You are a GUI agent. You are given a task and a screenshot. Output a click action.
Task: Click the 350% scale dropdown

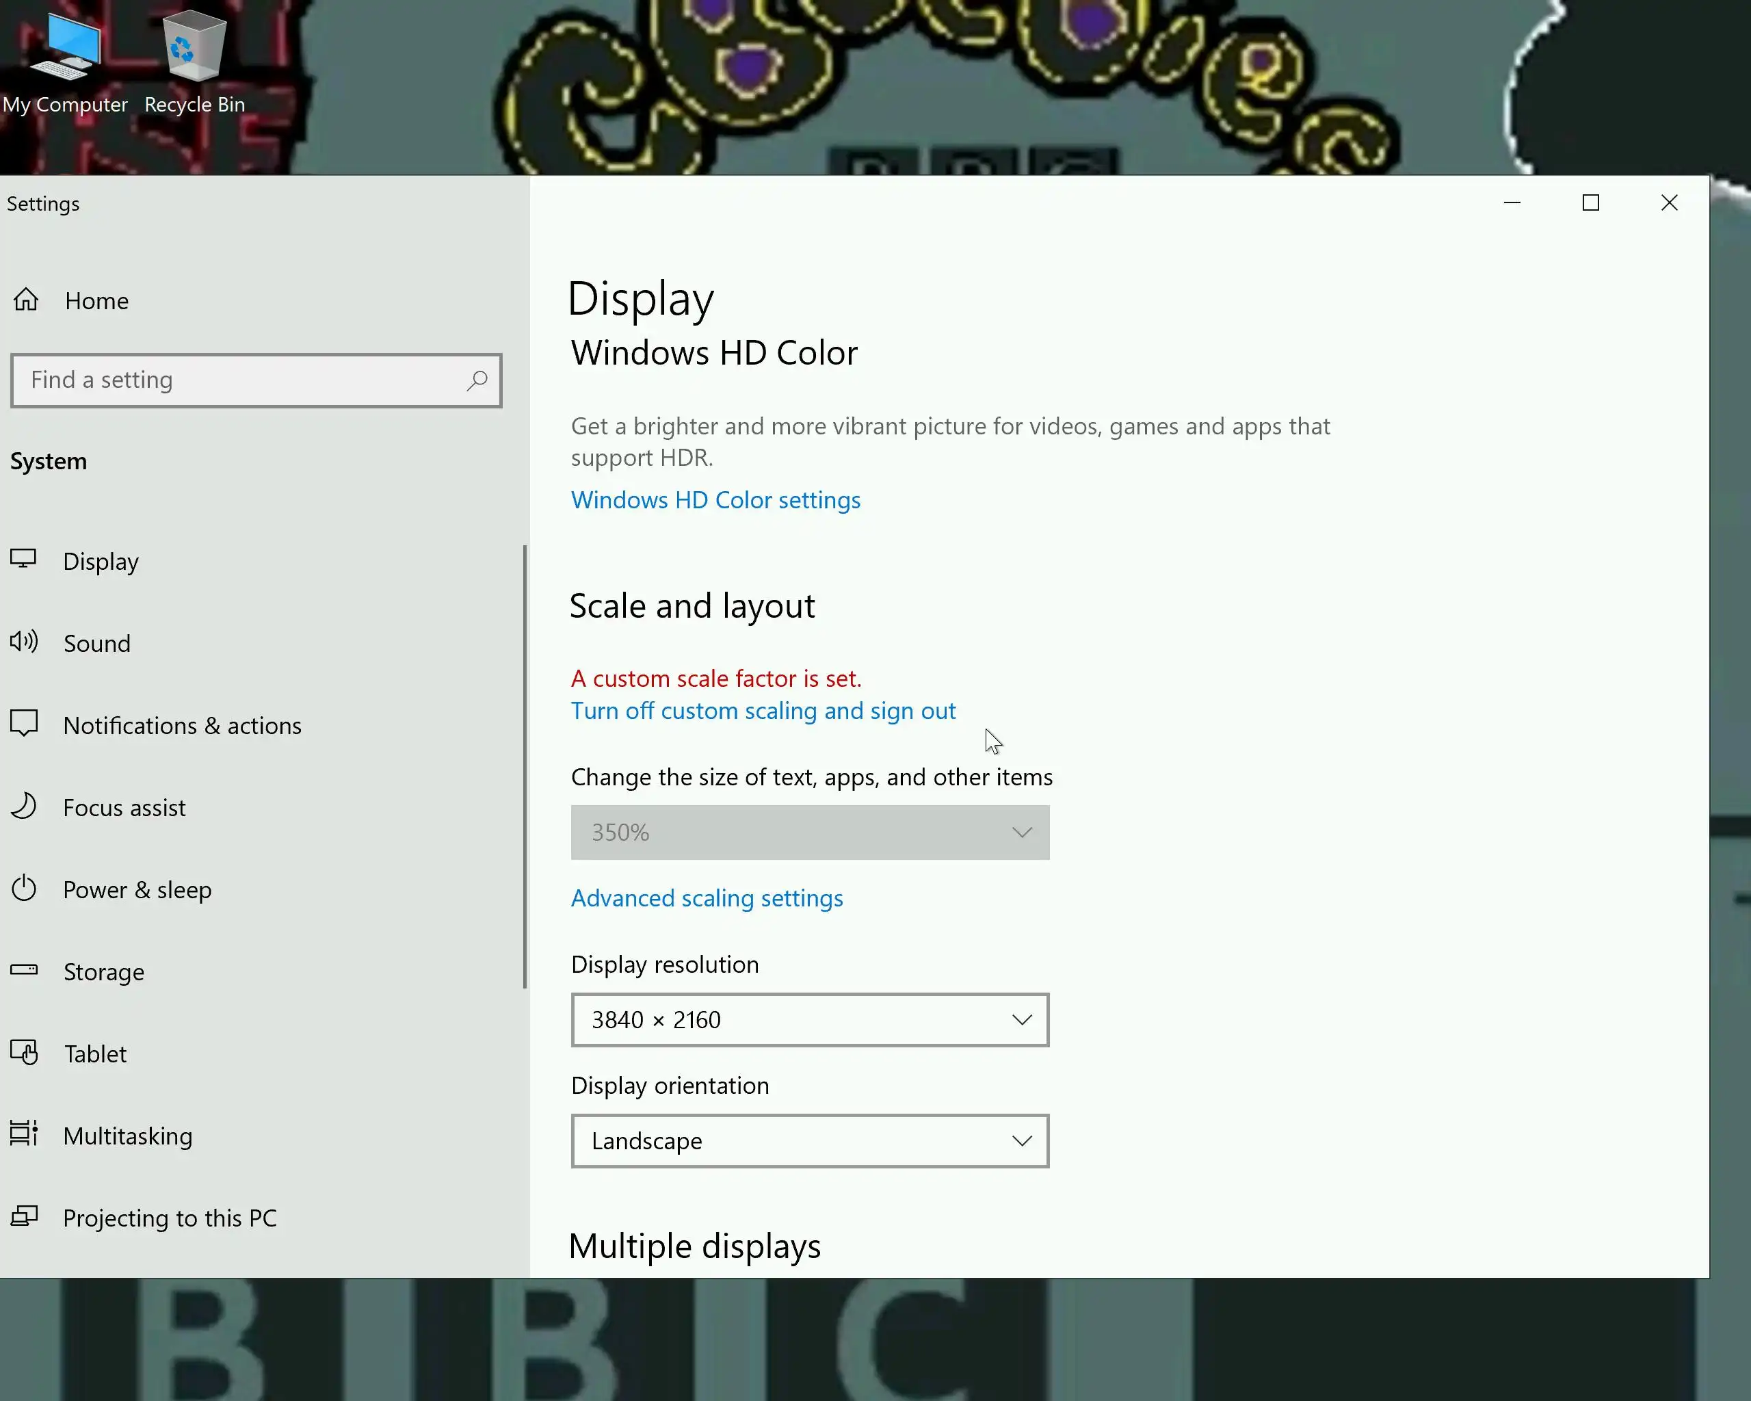point(809,833)
